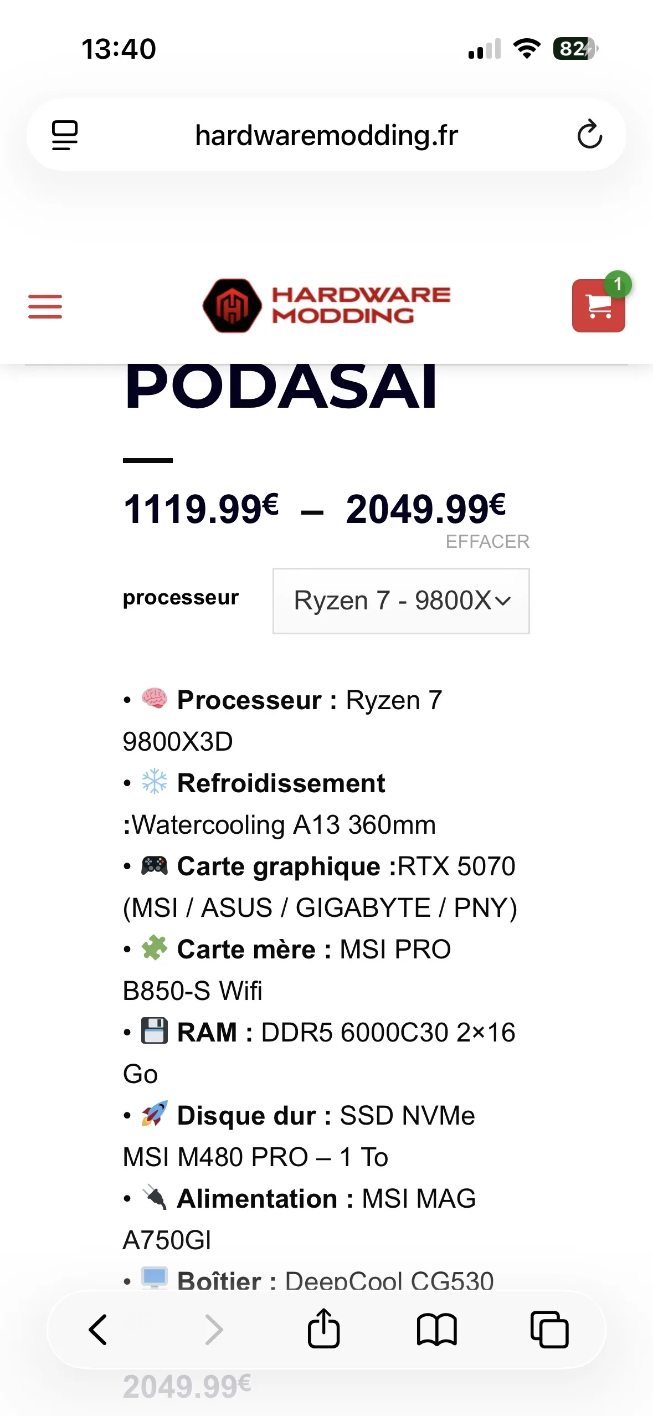The width and height of the screenshot is (653, 1416).
Task: Click the PODASAI product title
Action: [x=281, y=387]
